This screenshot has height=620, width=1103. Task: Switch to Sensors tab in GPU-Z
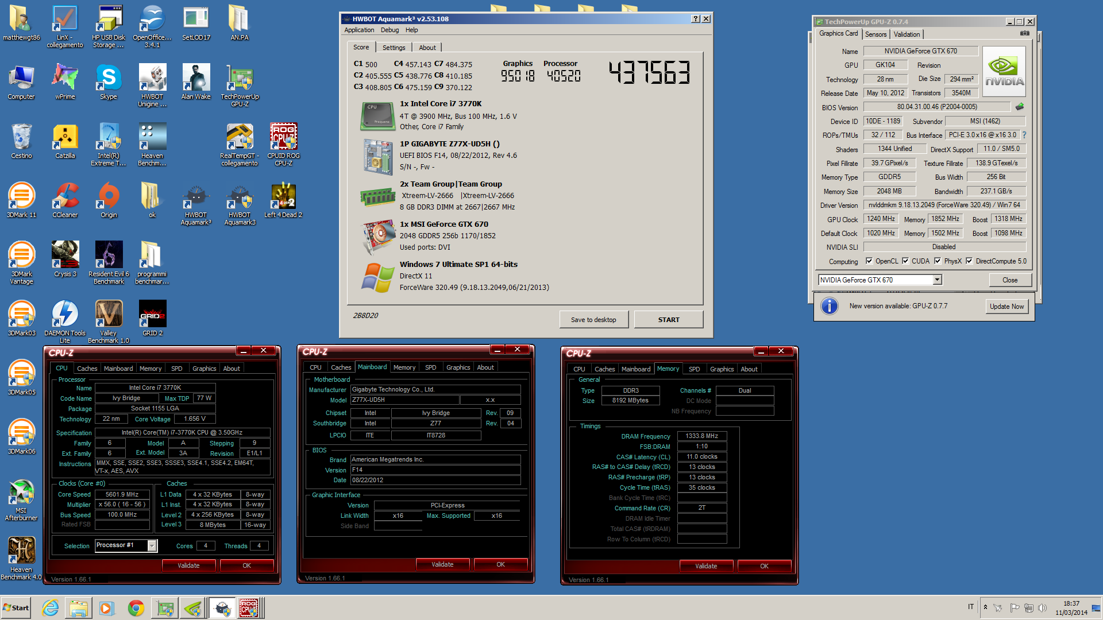(x=876, y=34)
